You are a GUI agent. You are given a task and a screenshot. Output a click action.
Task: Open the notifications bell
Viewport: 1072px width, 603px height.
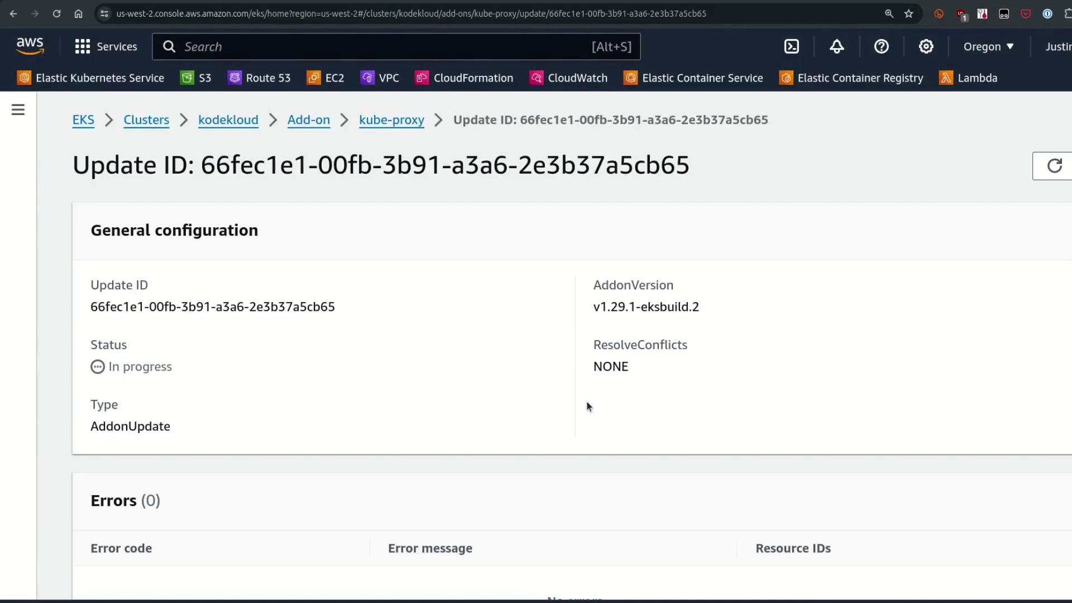(836, 46)
